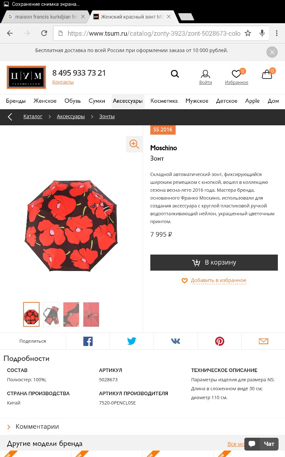Share product by email envelope icon
The image size is (285, 457).
click(264, 341)
